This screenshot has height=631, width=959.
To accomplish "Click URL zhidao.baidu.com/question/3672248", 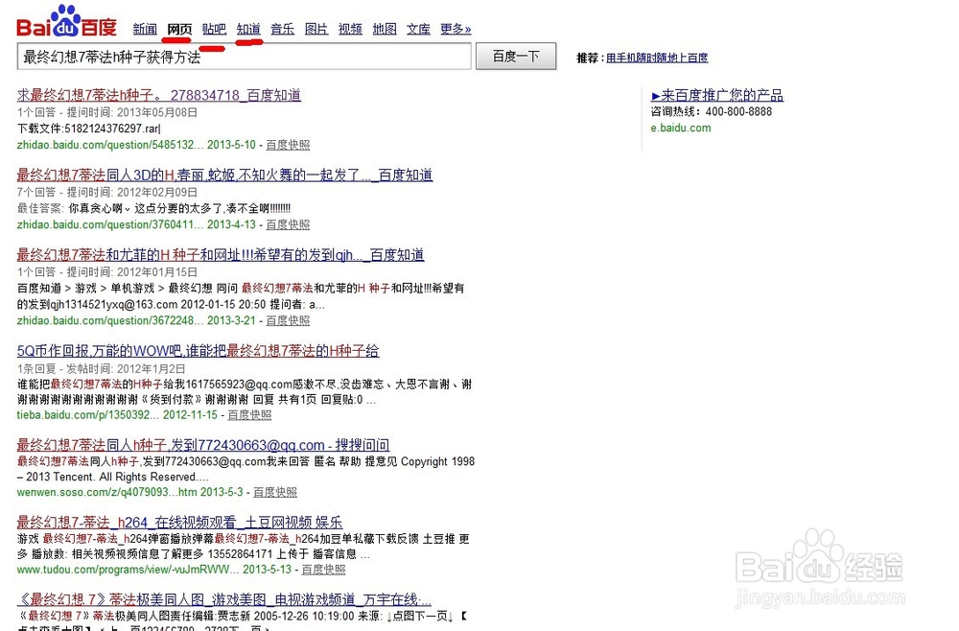I will click(x=109, y=320).
